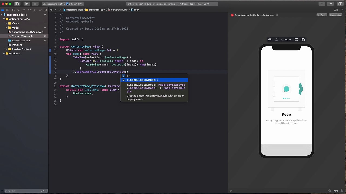The height and width of the screenshot is (194, 346).
Task: Go back in editor history
Action: pyautogui.click(x=56, y=10)
